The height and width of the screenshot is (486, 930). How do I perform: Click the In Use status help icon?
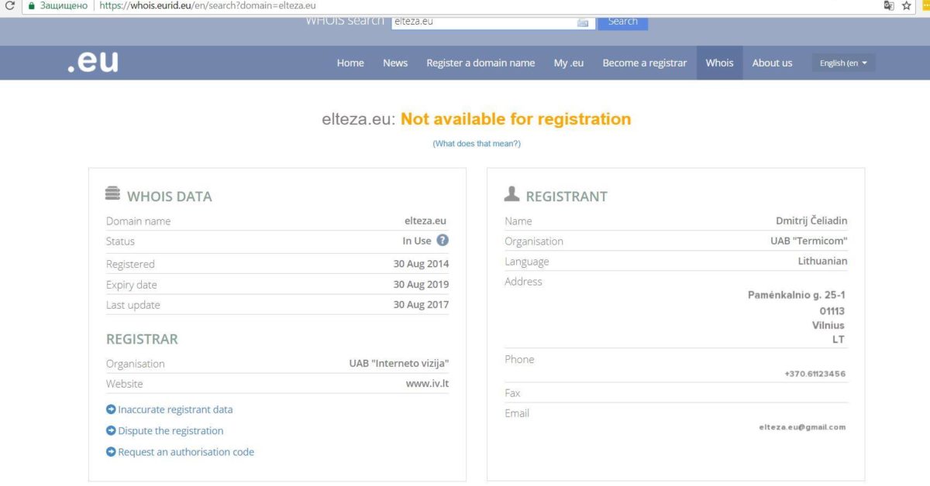pos(443,241)
